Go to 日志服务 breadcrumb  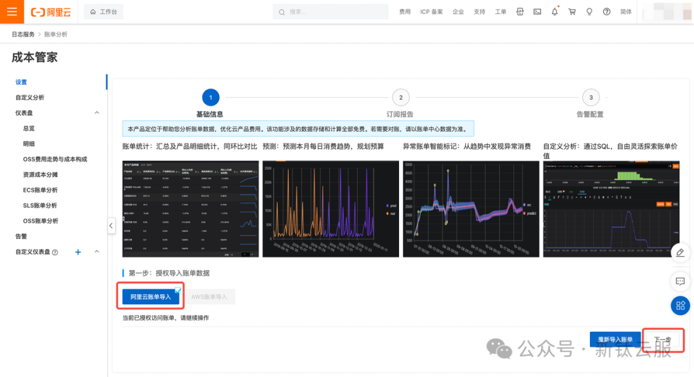(23, 34)
